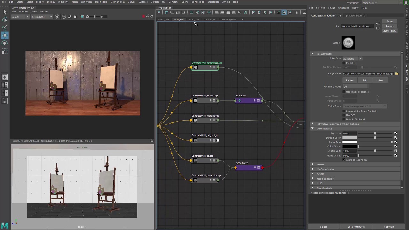This screenshot has height=230, width=409.
Task: Click the View image button
Action: pos(380,80)
